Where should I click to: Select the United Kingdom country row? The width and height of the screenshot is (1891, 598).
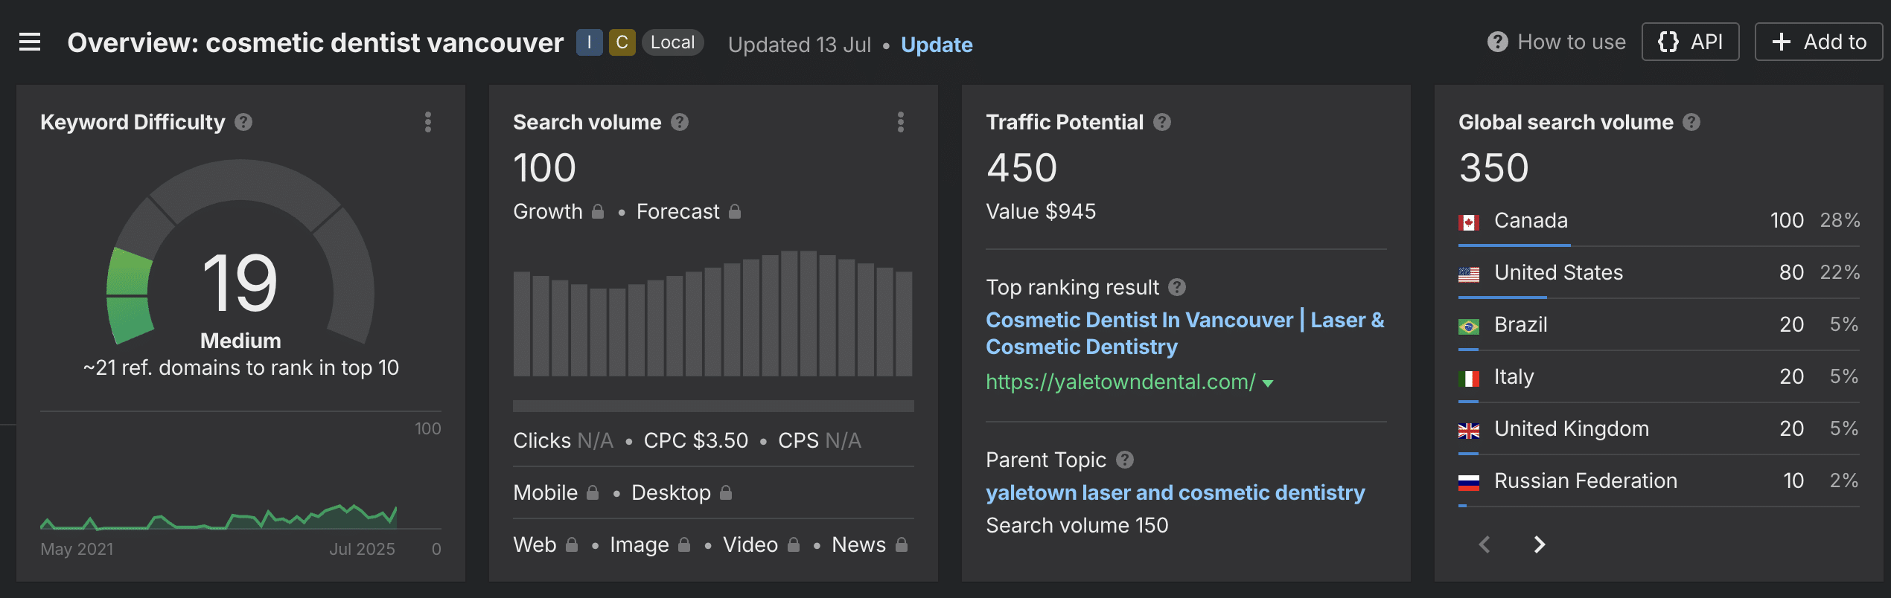coord(1659,429)
